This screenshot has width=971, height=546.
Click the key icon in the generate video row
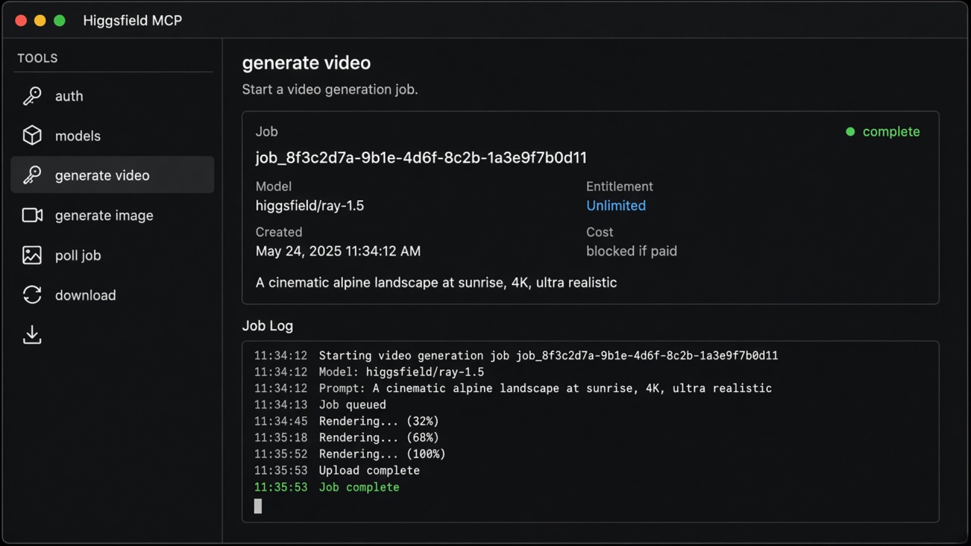pyautogui.click(x=32, y=175)
